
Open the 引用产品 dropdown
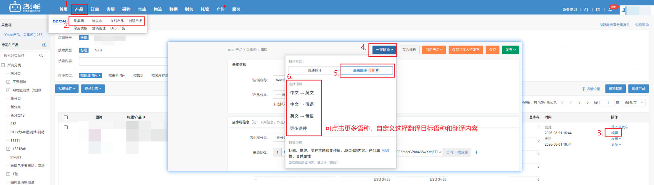[434, 50]
